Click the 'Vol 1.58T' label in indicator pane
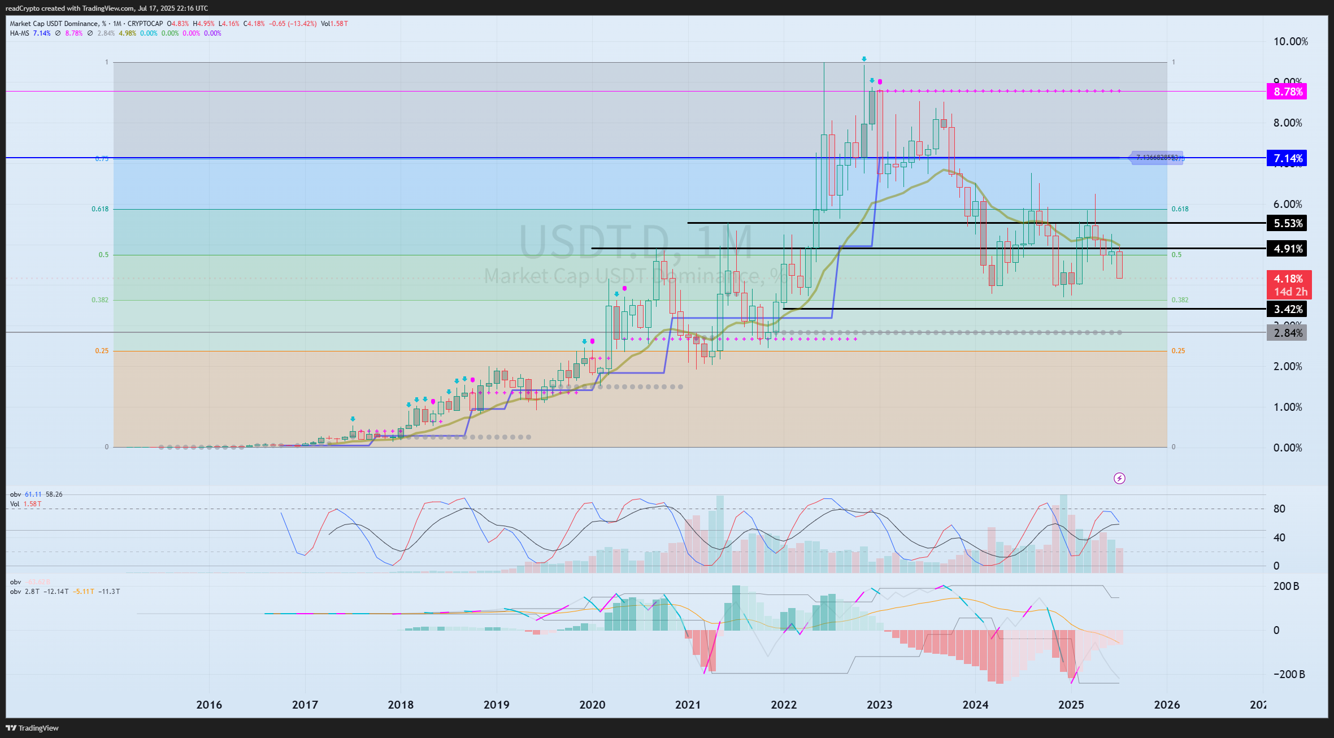1334x738 pixels. click(25, 504)
